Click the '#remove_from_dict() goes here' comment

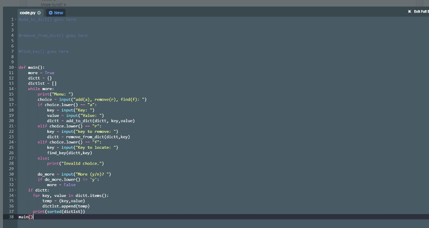click(x=53, y=35)
